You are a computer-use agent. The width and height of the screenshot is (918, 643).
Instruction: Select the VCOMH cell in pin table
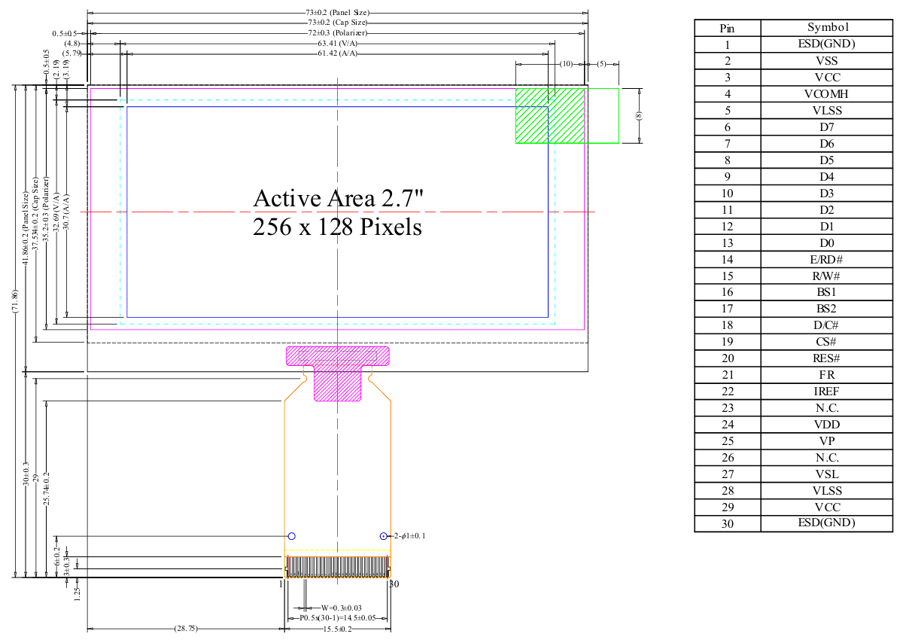(826, 94)
